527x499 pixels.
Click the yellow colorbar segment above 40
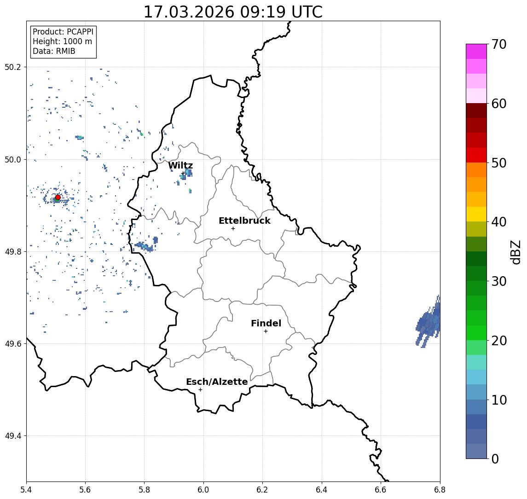click(x=476, y=214)
